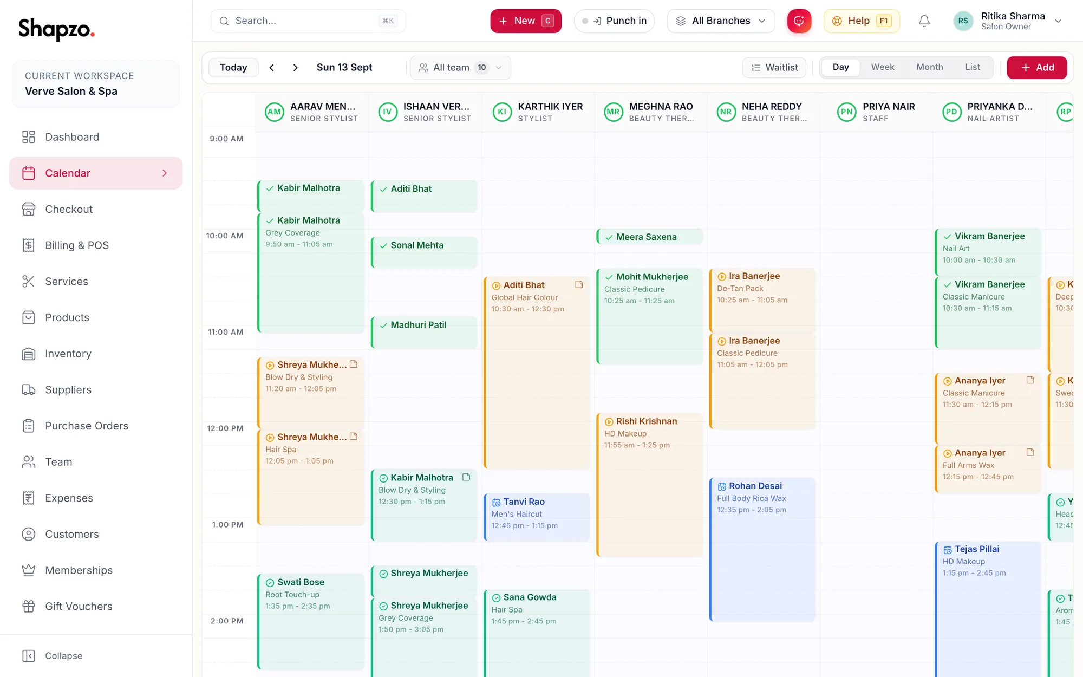Click the search magnifier icon
The width and height of the screenshot is (1083, 677).
(224, 21)
